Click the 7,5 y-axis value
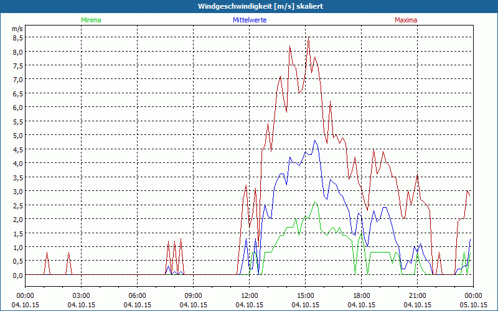 coord(17,66)
